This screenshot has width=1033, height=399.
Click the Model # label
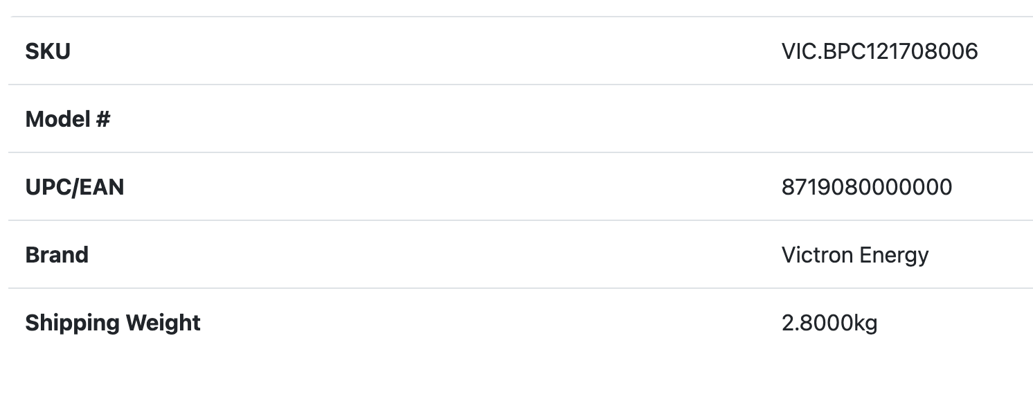click(67, 119)
